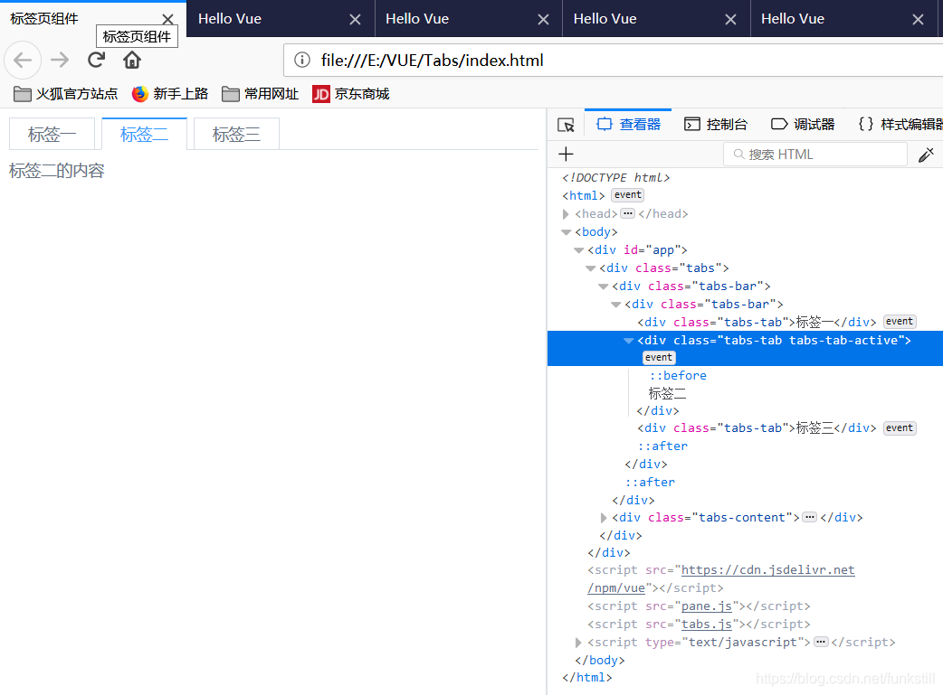Open the tabs.js script link
The width and height of the screenshot is (943, 695).
tap(707, 625)
